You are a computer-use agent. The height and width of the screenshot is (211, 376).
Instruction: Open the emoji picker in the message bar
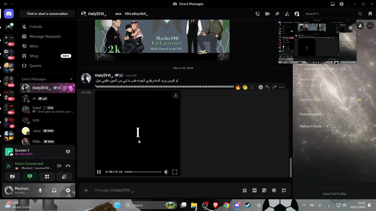274,190
